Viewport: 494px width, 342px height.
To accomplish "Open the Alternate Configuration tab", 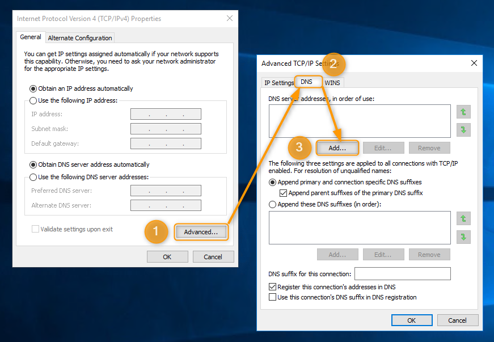I will point(79,39).
